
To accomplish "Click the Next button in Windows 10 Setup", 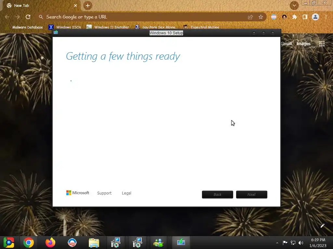I will point(252,195).
